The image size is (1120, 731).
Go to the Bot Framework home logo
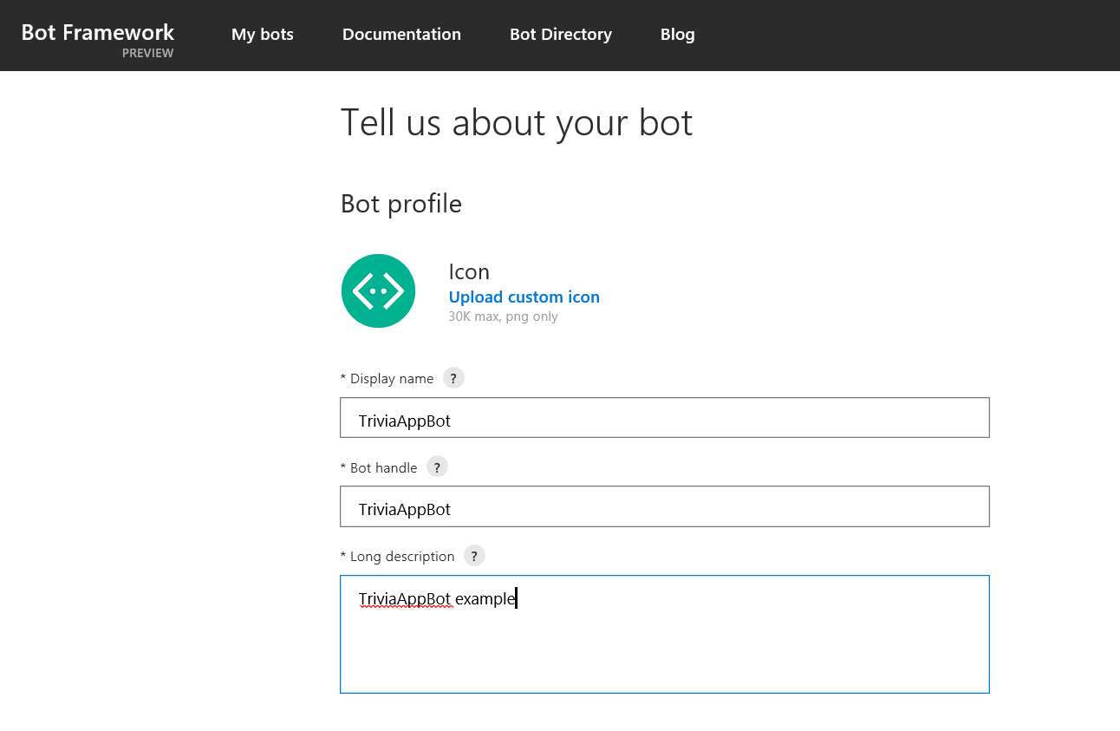coord(98,33)
